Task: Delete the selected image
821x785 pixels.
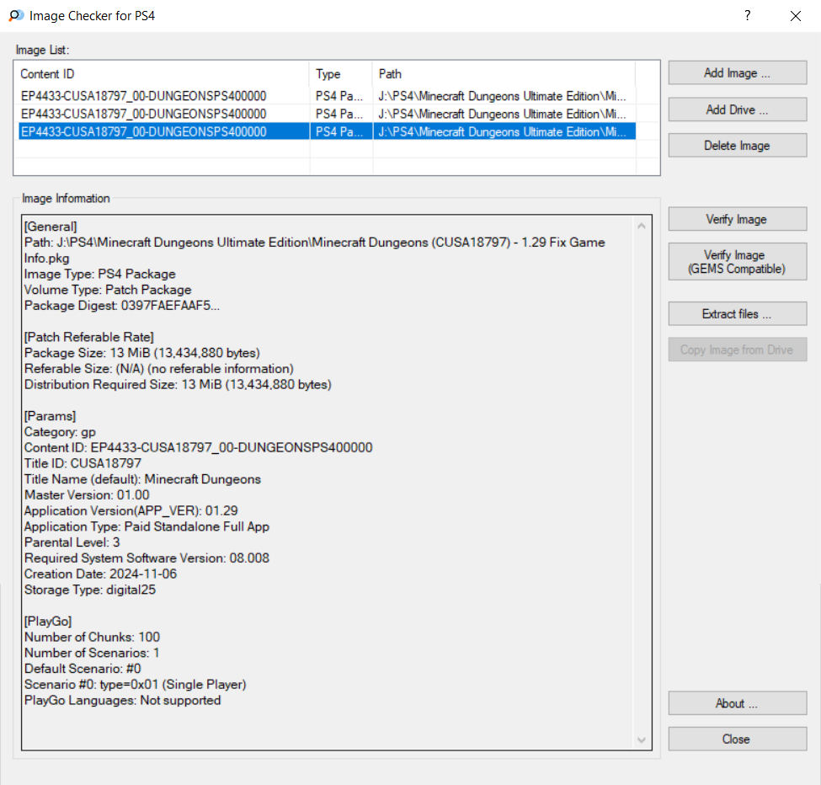Action: (x=738, y=146)
